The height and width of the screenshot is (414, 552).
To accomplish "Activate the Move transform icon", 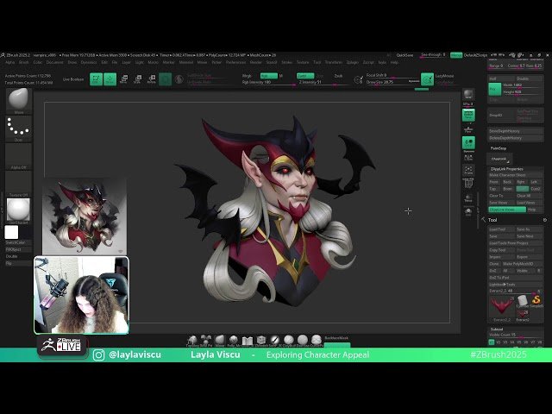I will tap(124, 78).
